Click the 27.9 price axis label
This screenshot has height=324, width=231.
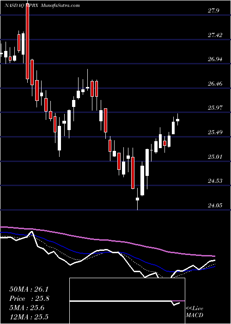click(x=213, y=11)
